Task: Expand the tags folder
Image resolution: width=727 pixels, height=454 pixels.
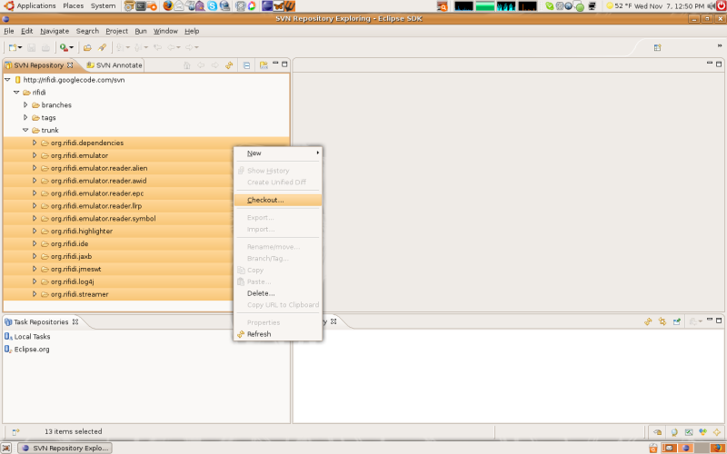Action: tap(25, 117)
